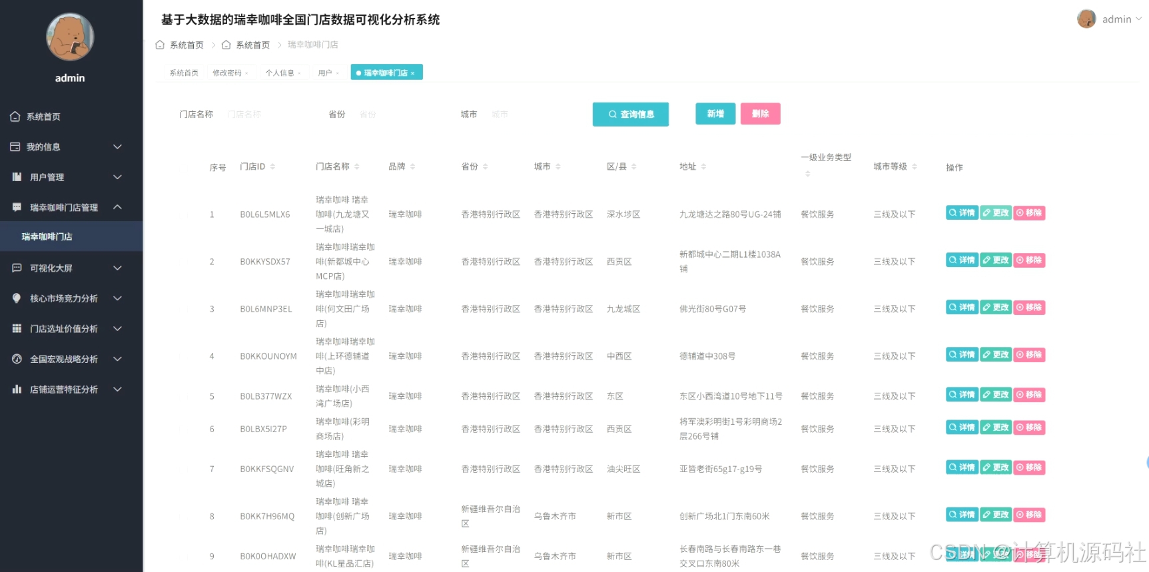Sort table by 一级业务类型 column
This screenshot has width=1149, height=572.
tap(808, 174)
